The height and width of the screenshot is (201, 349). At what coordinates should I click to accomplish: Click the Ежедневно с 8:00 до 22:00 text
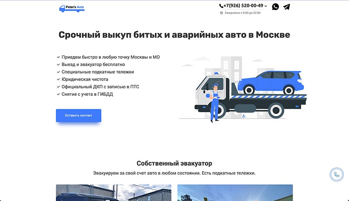coord(243,13)
